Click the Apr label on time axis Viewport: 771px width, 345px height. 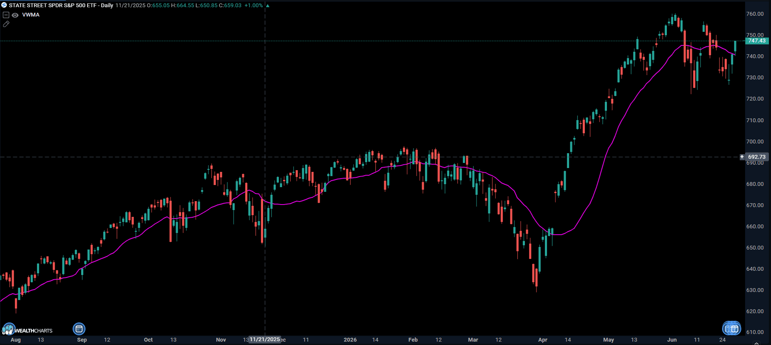tap(543, 340)
